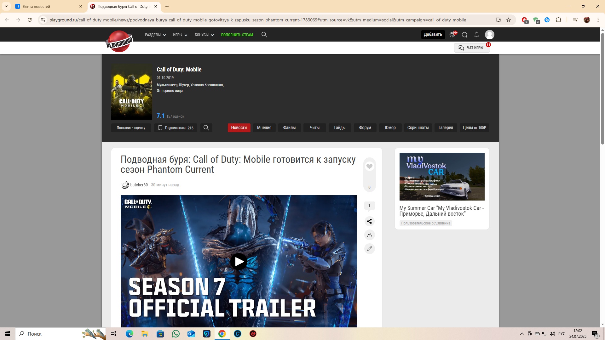Screen dimensions: 605x340
Task: Open notifications bell icon
Action: click(476, 35)
